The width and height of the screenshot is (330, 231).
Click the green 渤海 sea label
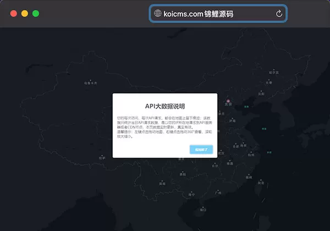coord(246,107)
